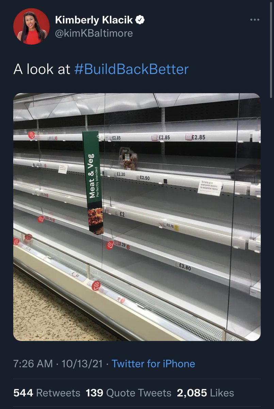The width and height of the screenshot is (274, 409).
Task: View the 139 Quote Tweets list
Action: click(129, 393)
